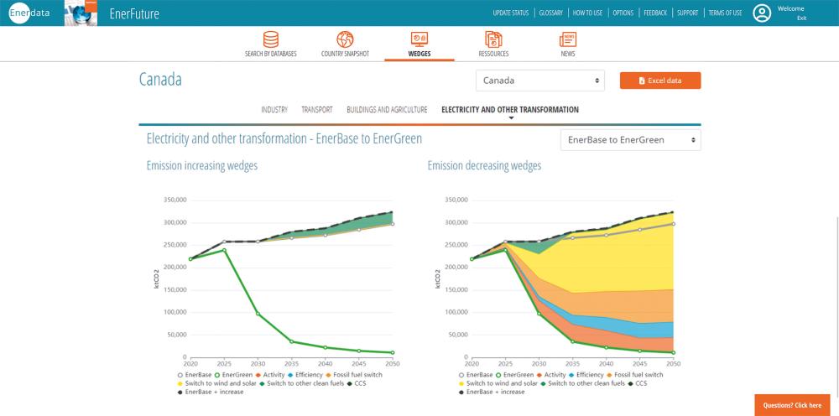Click the Enerdata logo
The height and width of the screenshot is (416, 839).
pyautogui.click(x=29, y=13)
